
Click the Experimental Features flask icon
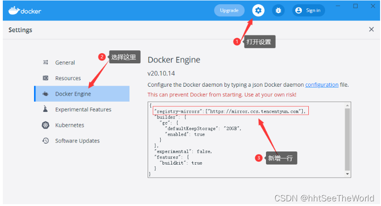[45, 109]
